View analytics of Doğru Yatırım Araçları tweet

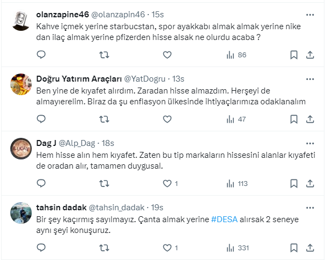[x=237, y=119]
